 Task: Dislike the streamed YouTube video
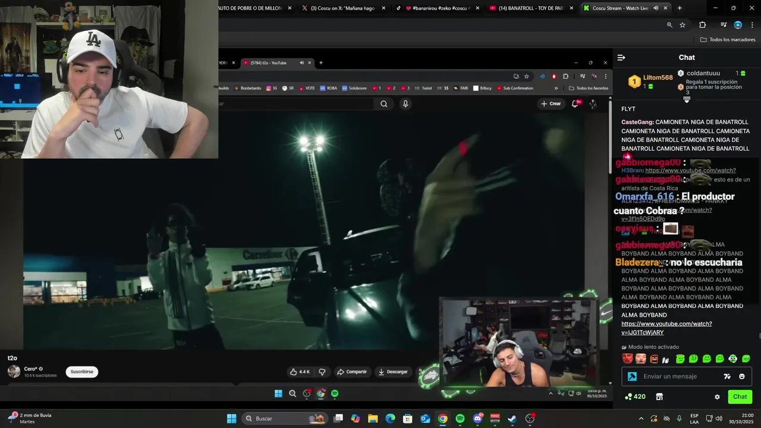[x=322, y=372]
